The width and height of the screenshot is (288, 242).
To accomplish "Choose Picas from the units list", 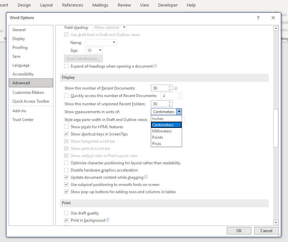I will click(x=166, y=144).
